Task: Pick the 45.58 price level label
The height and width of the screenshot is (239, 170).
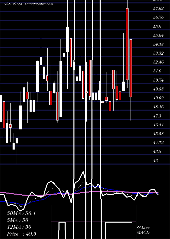Action: (x=158, y=134)
